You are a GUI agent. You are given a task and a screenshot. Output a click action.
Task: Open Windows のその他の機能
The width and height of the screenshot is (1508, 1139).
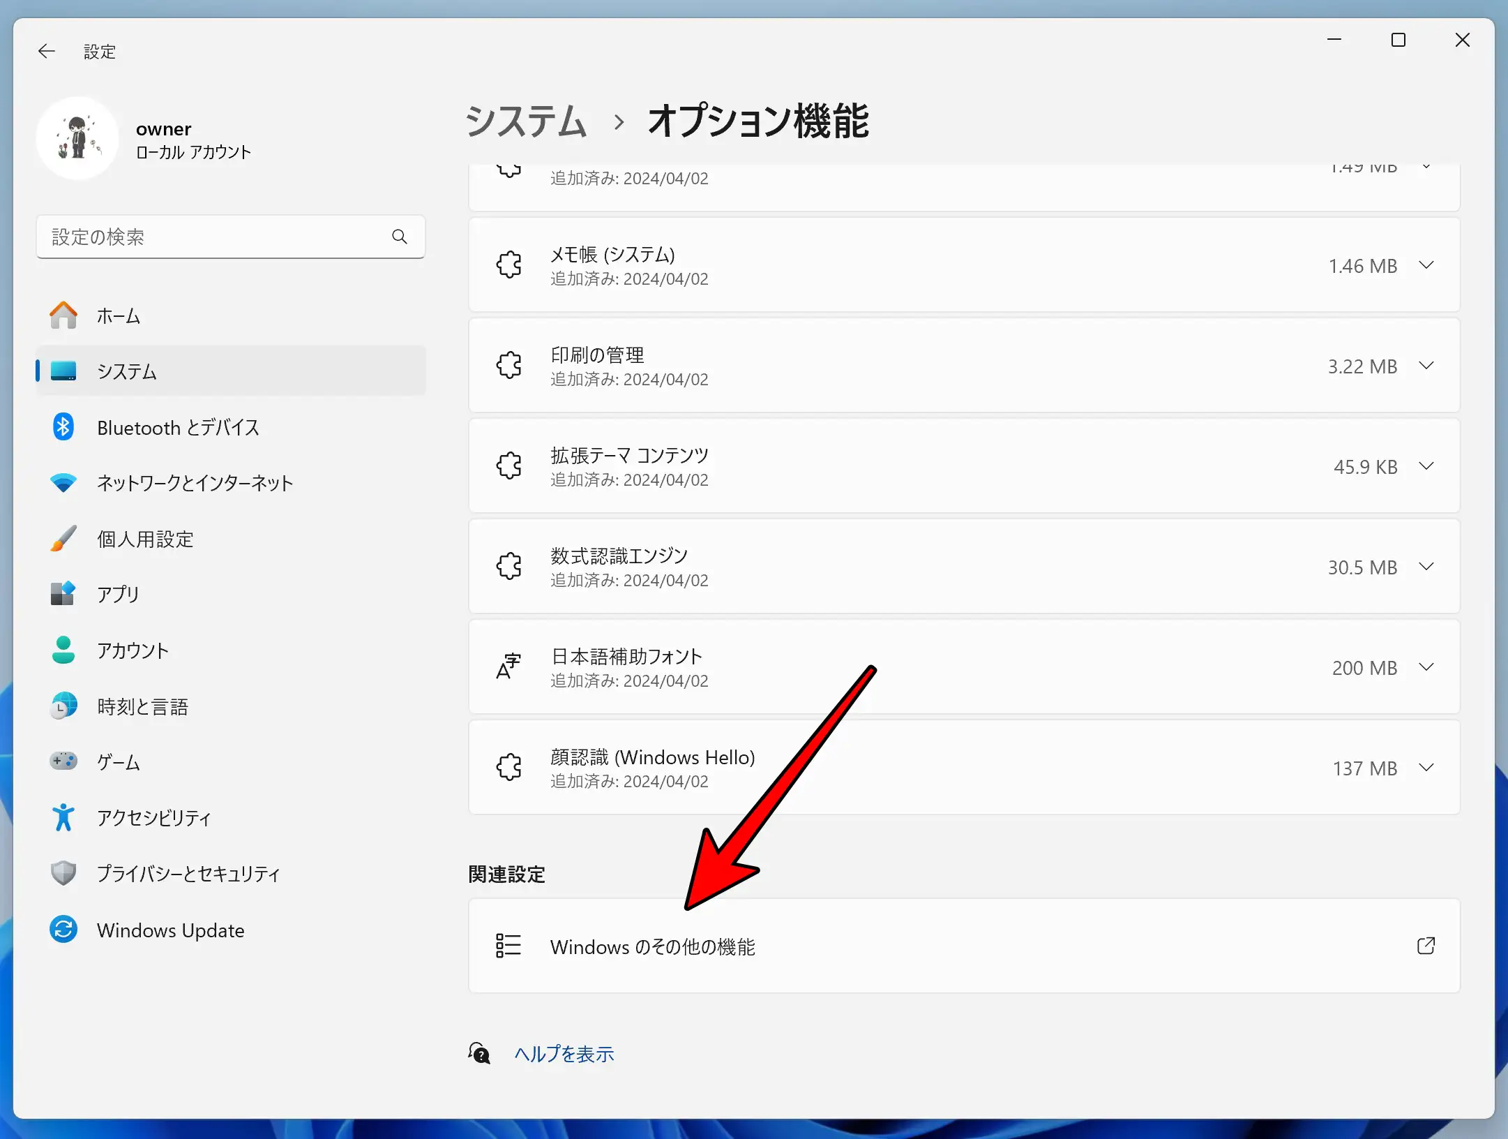[x=963, y=946]
